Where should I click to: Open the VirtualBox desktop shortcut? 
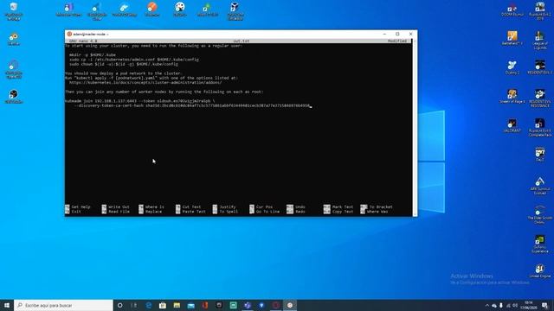point(235,11)
